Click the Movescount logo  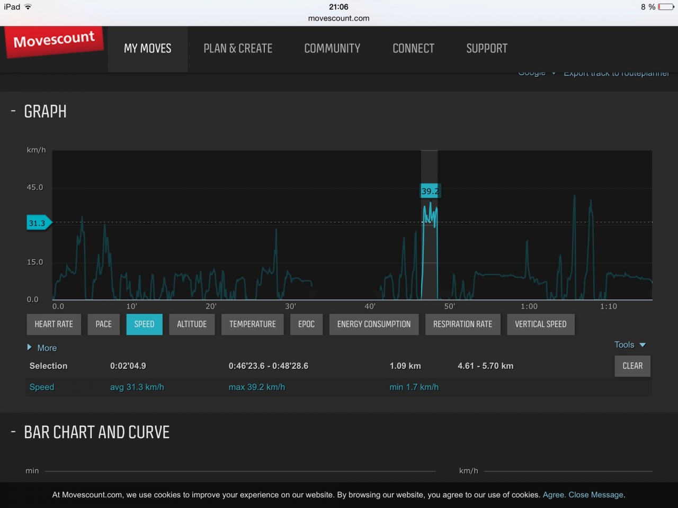[54, 40]
